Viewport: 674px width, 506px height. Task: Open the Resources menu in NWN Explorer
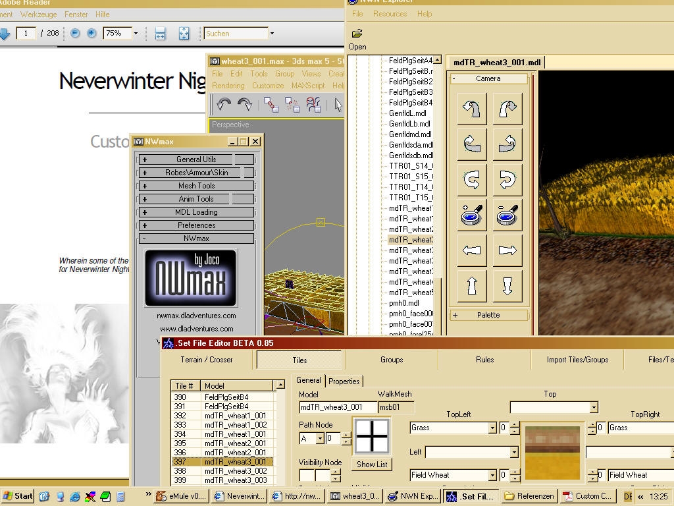coord(390,14)
